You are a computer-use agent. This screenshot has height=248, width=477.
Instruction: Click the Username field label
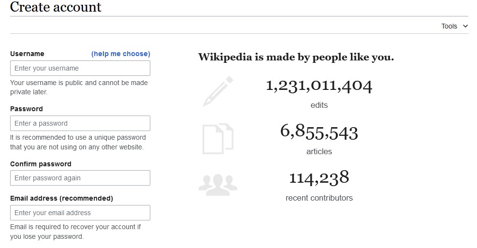pyautogui.click(x=27, y=54)
